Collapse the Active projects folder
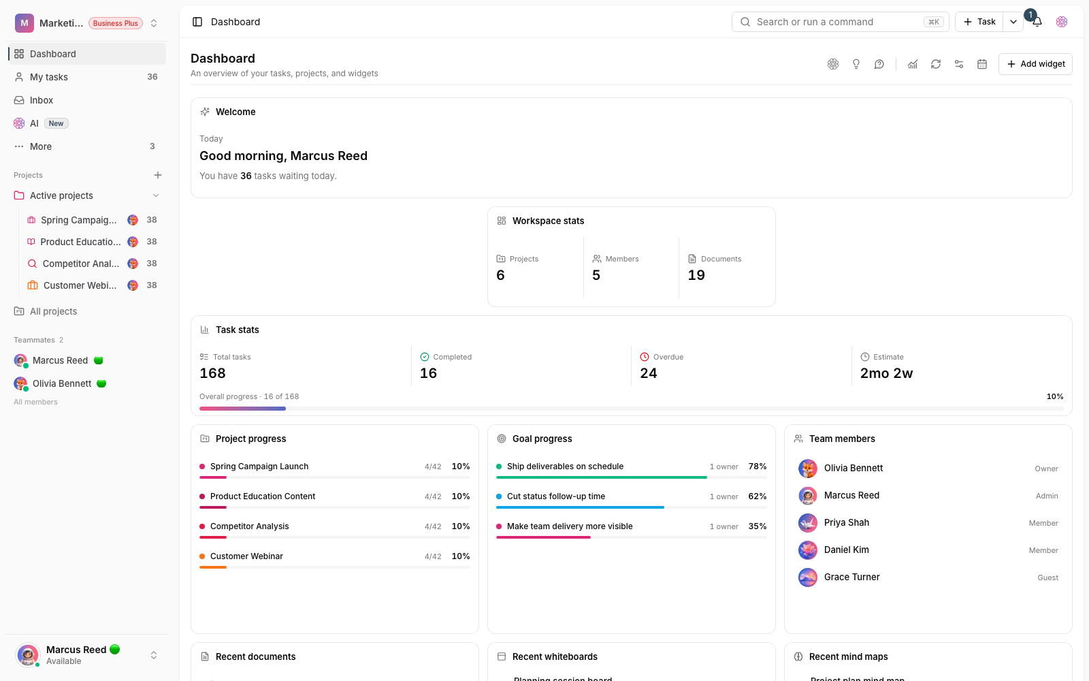 156,195
